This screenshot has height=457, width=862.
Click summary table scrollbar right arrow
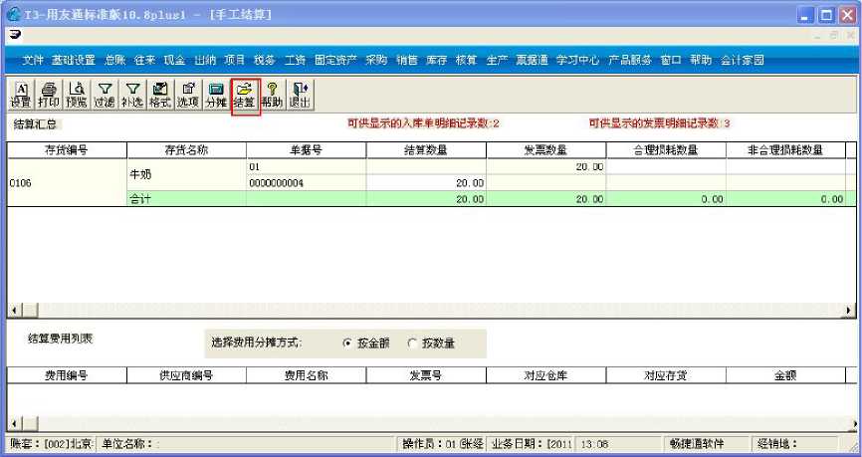pyautogui.click(x=850, y=311)
